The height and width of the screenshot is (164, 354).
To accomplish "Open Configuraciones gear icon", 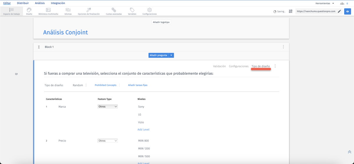I will pyautogui.click(x=149, y=10).
